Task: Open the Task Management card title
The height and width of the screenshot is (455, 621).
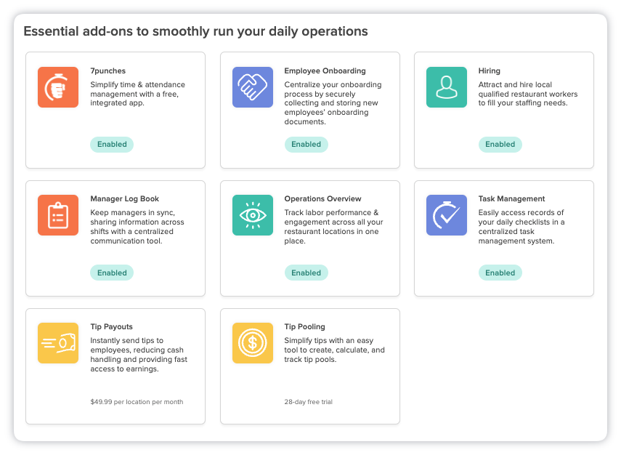Action: coord(511,199)
